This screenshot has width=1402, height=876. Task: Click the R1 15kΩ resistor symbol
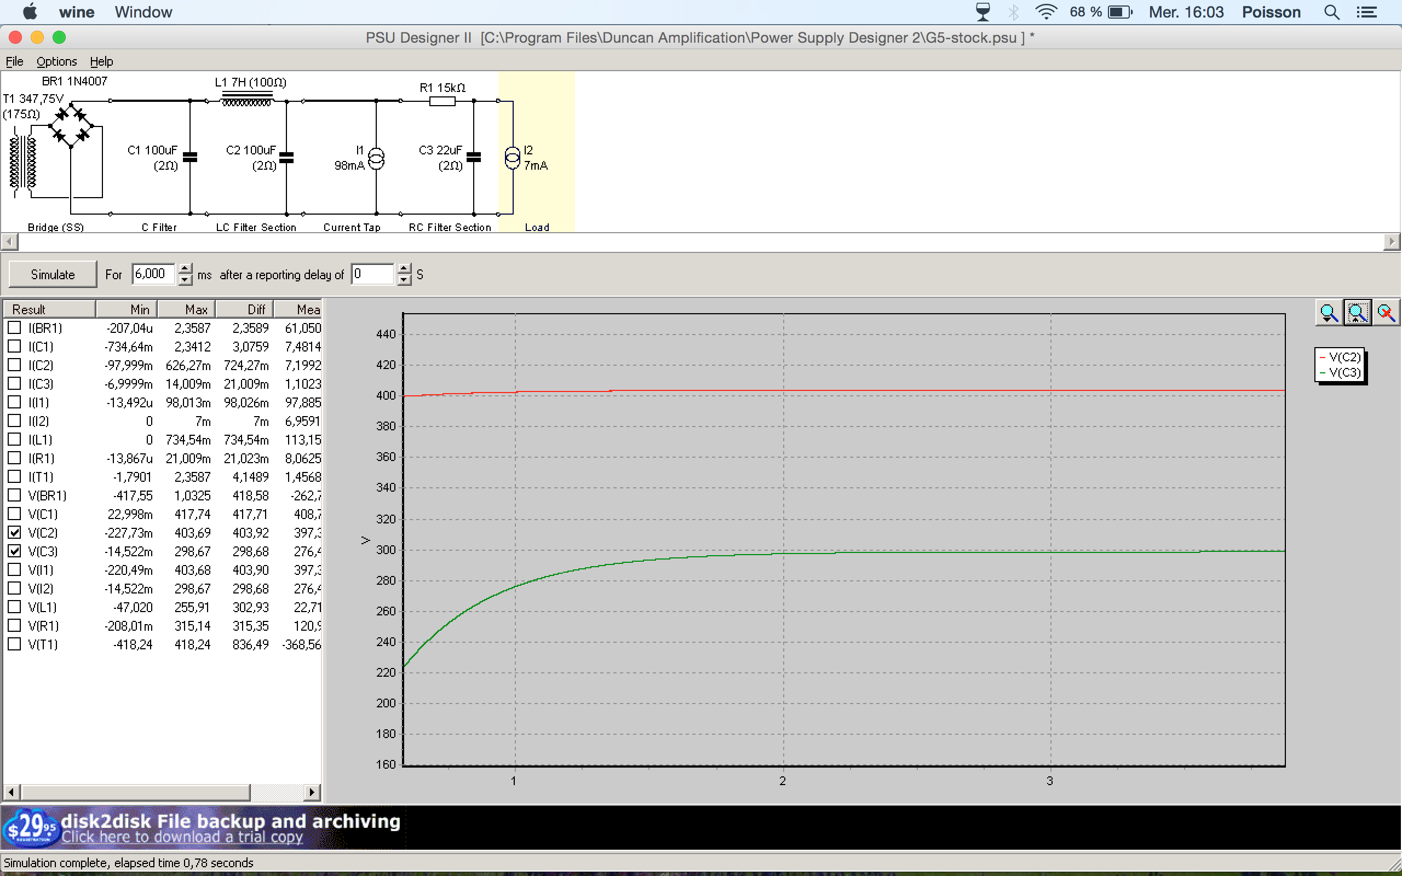pos(442,101)
